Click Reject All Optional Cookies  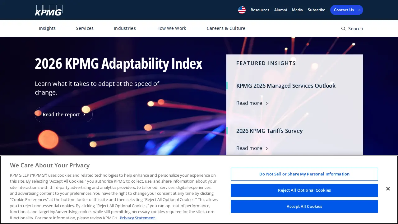[304, 190]
